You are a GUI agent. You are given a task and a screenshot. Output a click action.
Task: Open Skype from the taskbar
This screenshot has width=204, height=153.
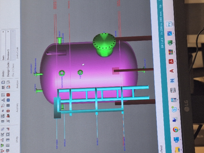click(x=175, y=110)
